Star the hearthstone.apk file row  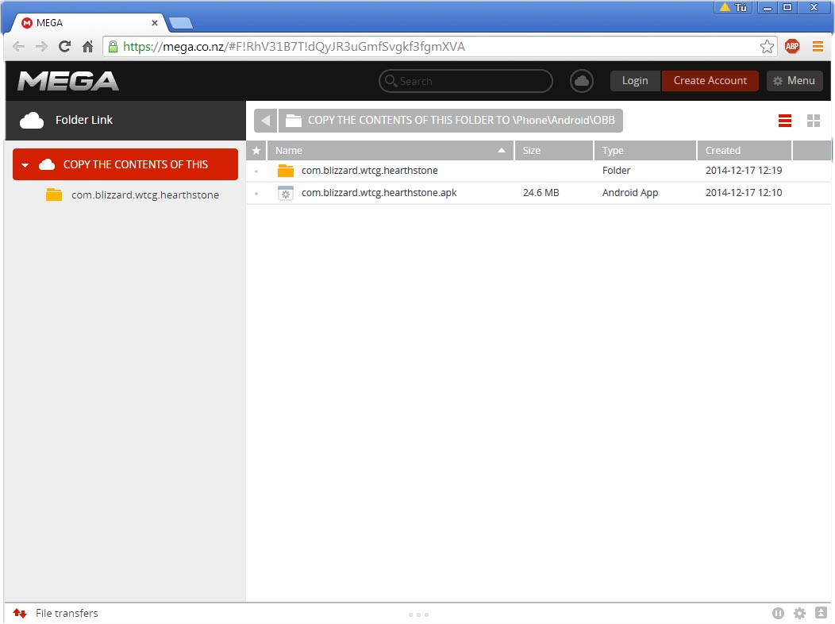[256, 193]
